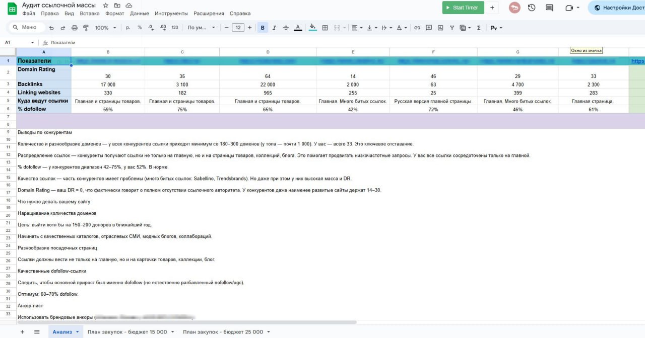Viewport: 645px width, 338px height.
Task: Open more number formats (123)
Action: [175, 28]
